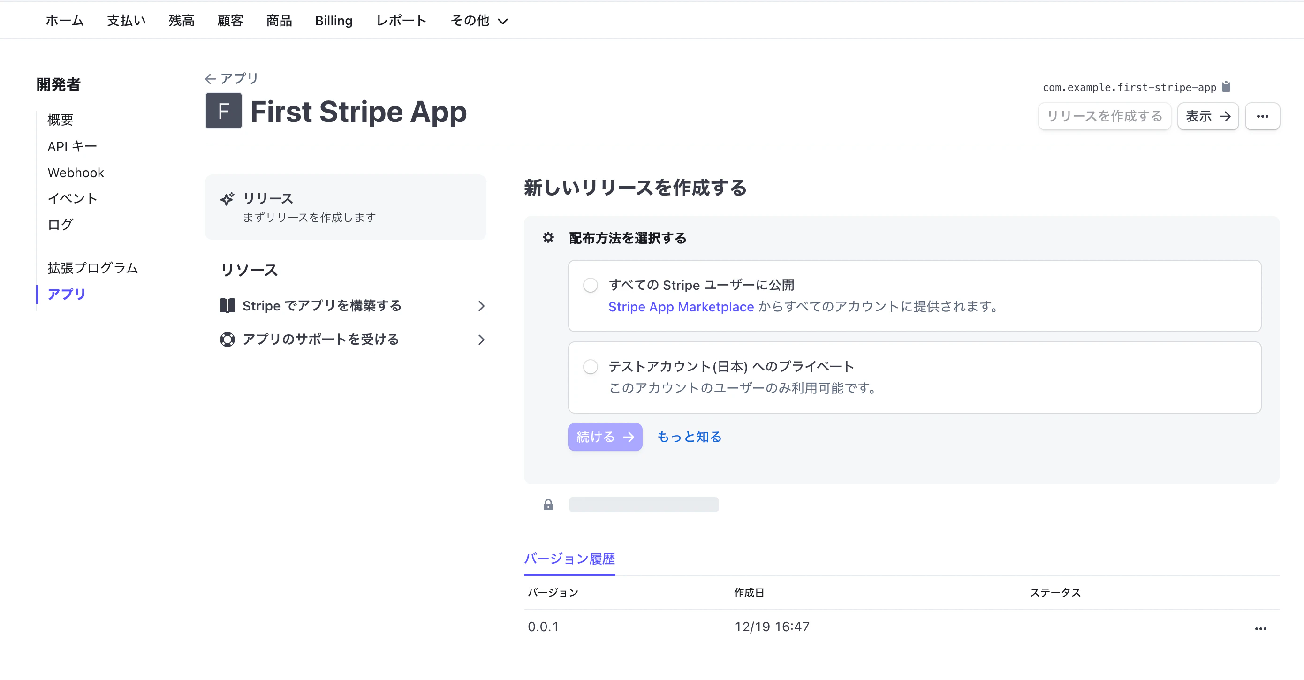
Task: Open the アプリのサポートを受ける resource link
Action: [x=321, y=340]
